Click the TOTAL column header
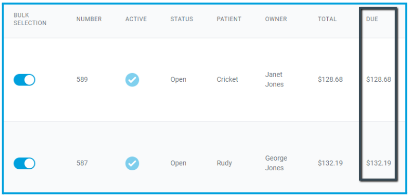This screenshot has width=408, height=195. tap(327, 19)
